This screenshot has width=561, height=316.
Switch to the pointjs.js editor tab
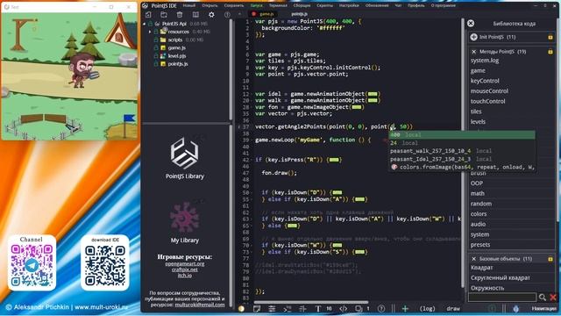299,14
